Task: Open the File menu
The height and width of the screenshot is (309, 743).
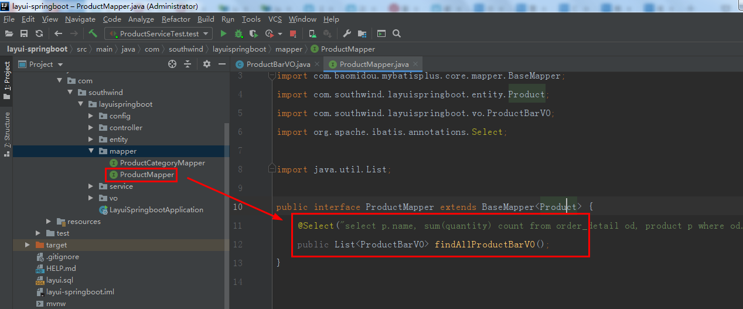Action: click(x=9, y=19)
